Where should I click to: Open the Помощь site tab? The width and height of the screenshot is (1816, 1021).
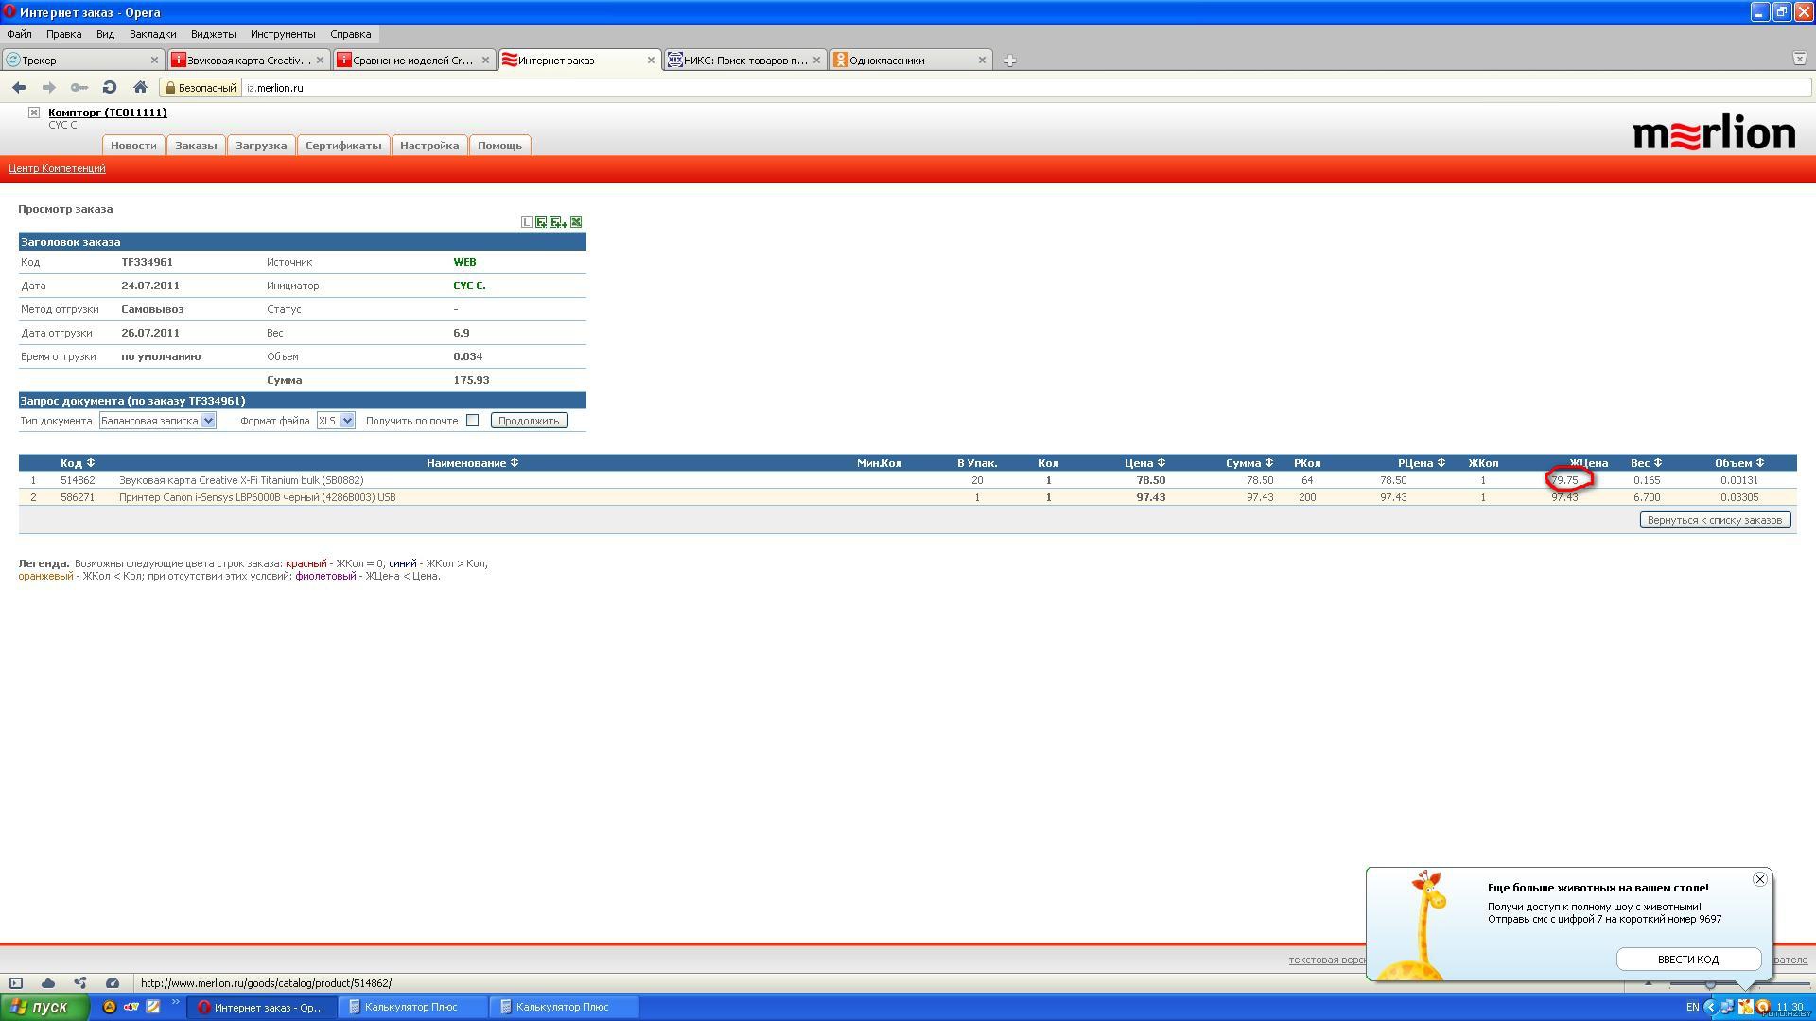coord(499,146)
